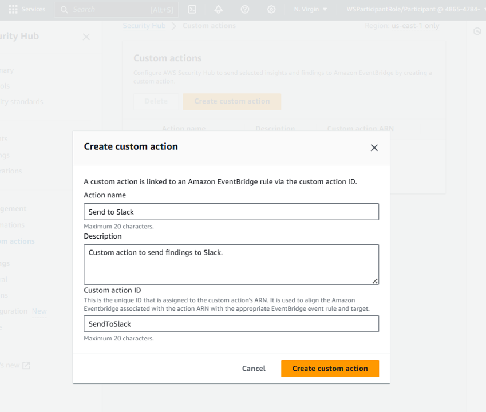The height and width of the screenshot is (412, 486).
Task: Click the Action name input field
Action: 231,212
